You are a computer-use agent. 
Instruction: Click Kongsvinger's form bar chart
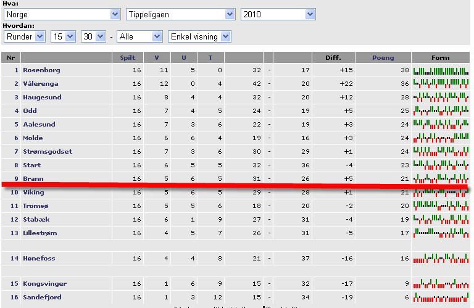(x=441, y=284)
